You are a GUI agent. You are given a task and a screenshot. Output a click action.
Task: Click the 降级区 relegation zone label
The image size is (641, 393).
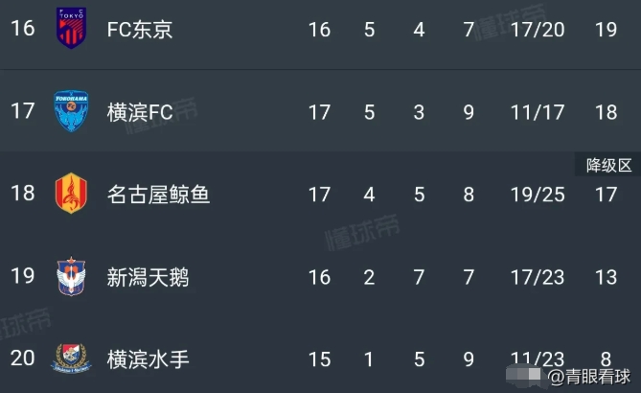click(608, 165)
